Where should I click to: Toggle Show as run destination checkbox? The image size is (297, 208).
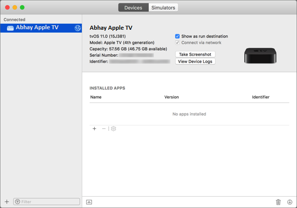(178, 36)
